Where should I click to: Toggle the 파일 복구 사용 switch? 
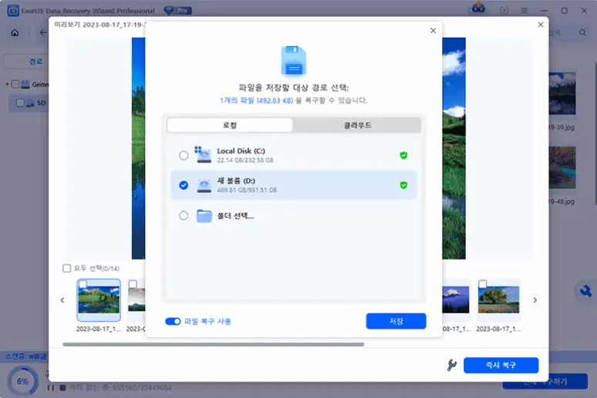(x=173, y=321)
